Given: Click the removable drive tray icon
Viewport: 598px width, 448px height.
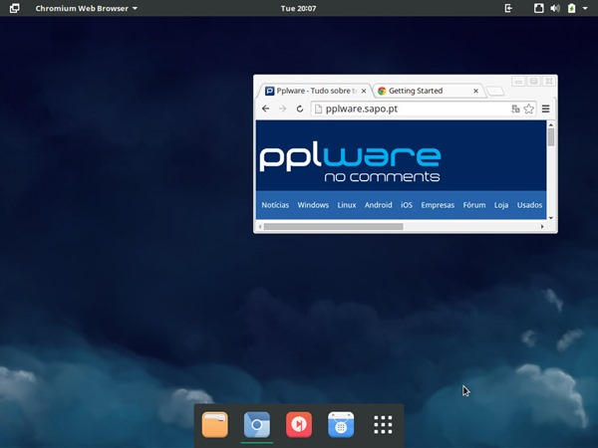Looking at the screenshot, I should tap(538, 8).
